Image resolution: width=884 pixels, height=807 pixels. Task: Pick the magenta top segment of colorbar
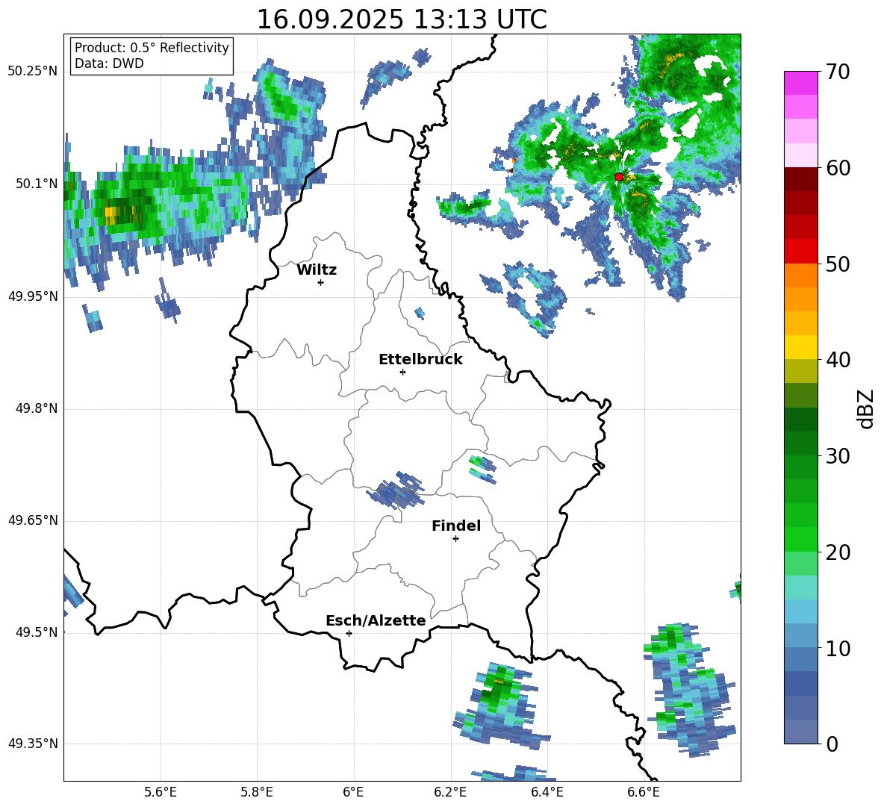800,83
